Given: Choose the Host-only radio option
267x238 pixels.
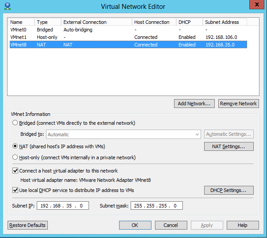Looking at the screenshot, I should coord(15,157).
